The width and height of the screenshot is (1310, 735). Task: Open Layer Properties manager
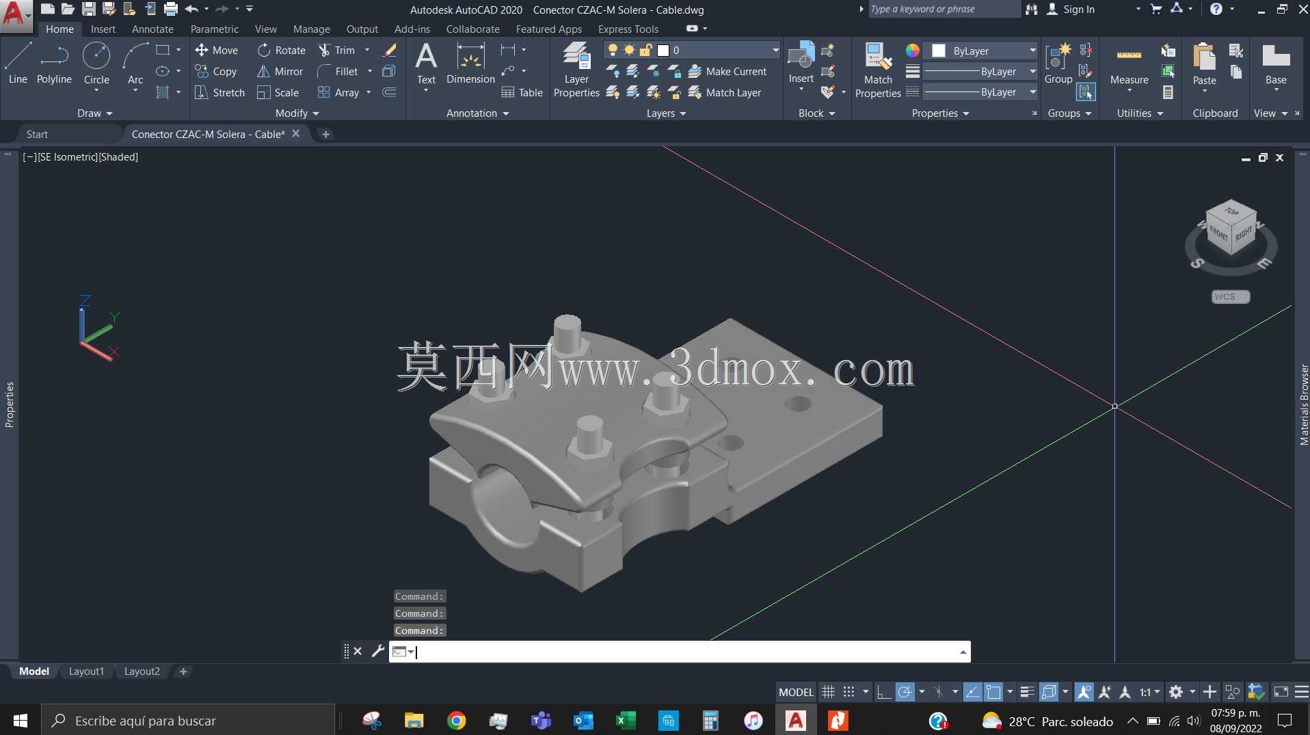click(576, 70)
